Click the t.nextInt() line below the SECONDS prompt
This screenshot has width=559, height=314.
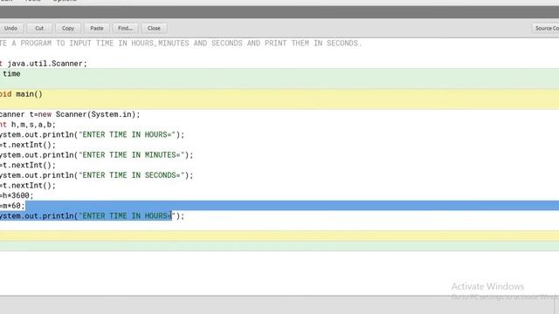(28, 186)
